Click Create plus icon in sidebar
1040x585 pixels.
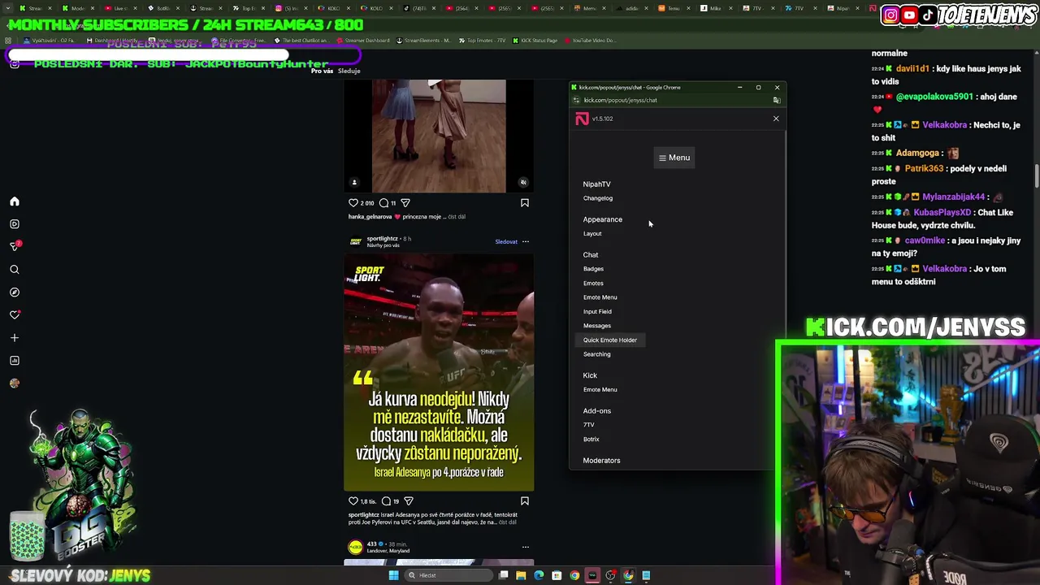click(x=15, y=337)
